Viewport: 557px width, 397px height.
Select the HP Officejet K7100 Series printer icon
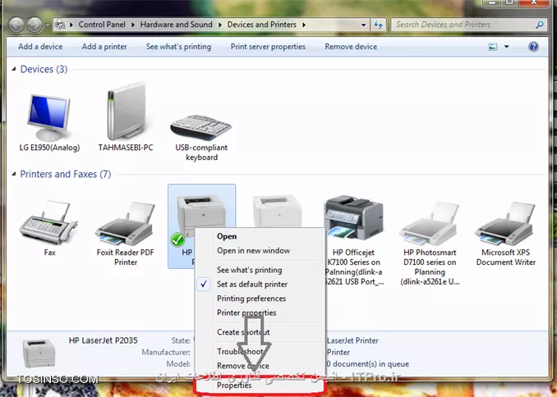354,217
